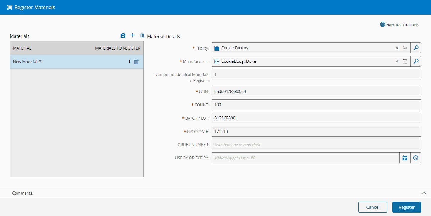The image size is (431, 216).
Task: Clear the Manufacturer field value
Action: (x=397, y=61)
